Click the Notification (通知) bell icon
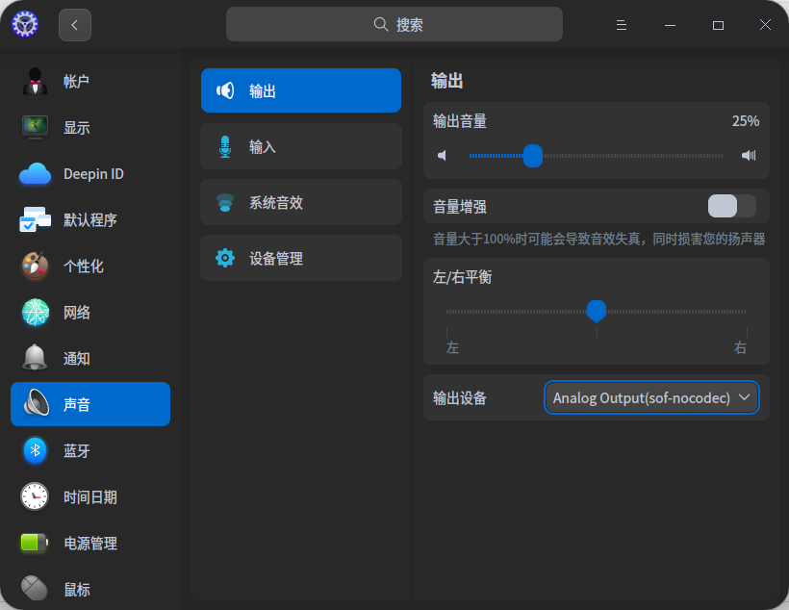Image resolution: width=789 pixels, height=610 pixels. (x=35, y=358)
